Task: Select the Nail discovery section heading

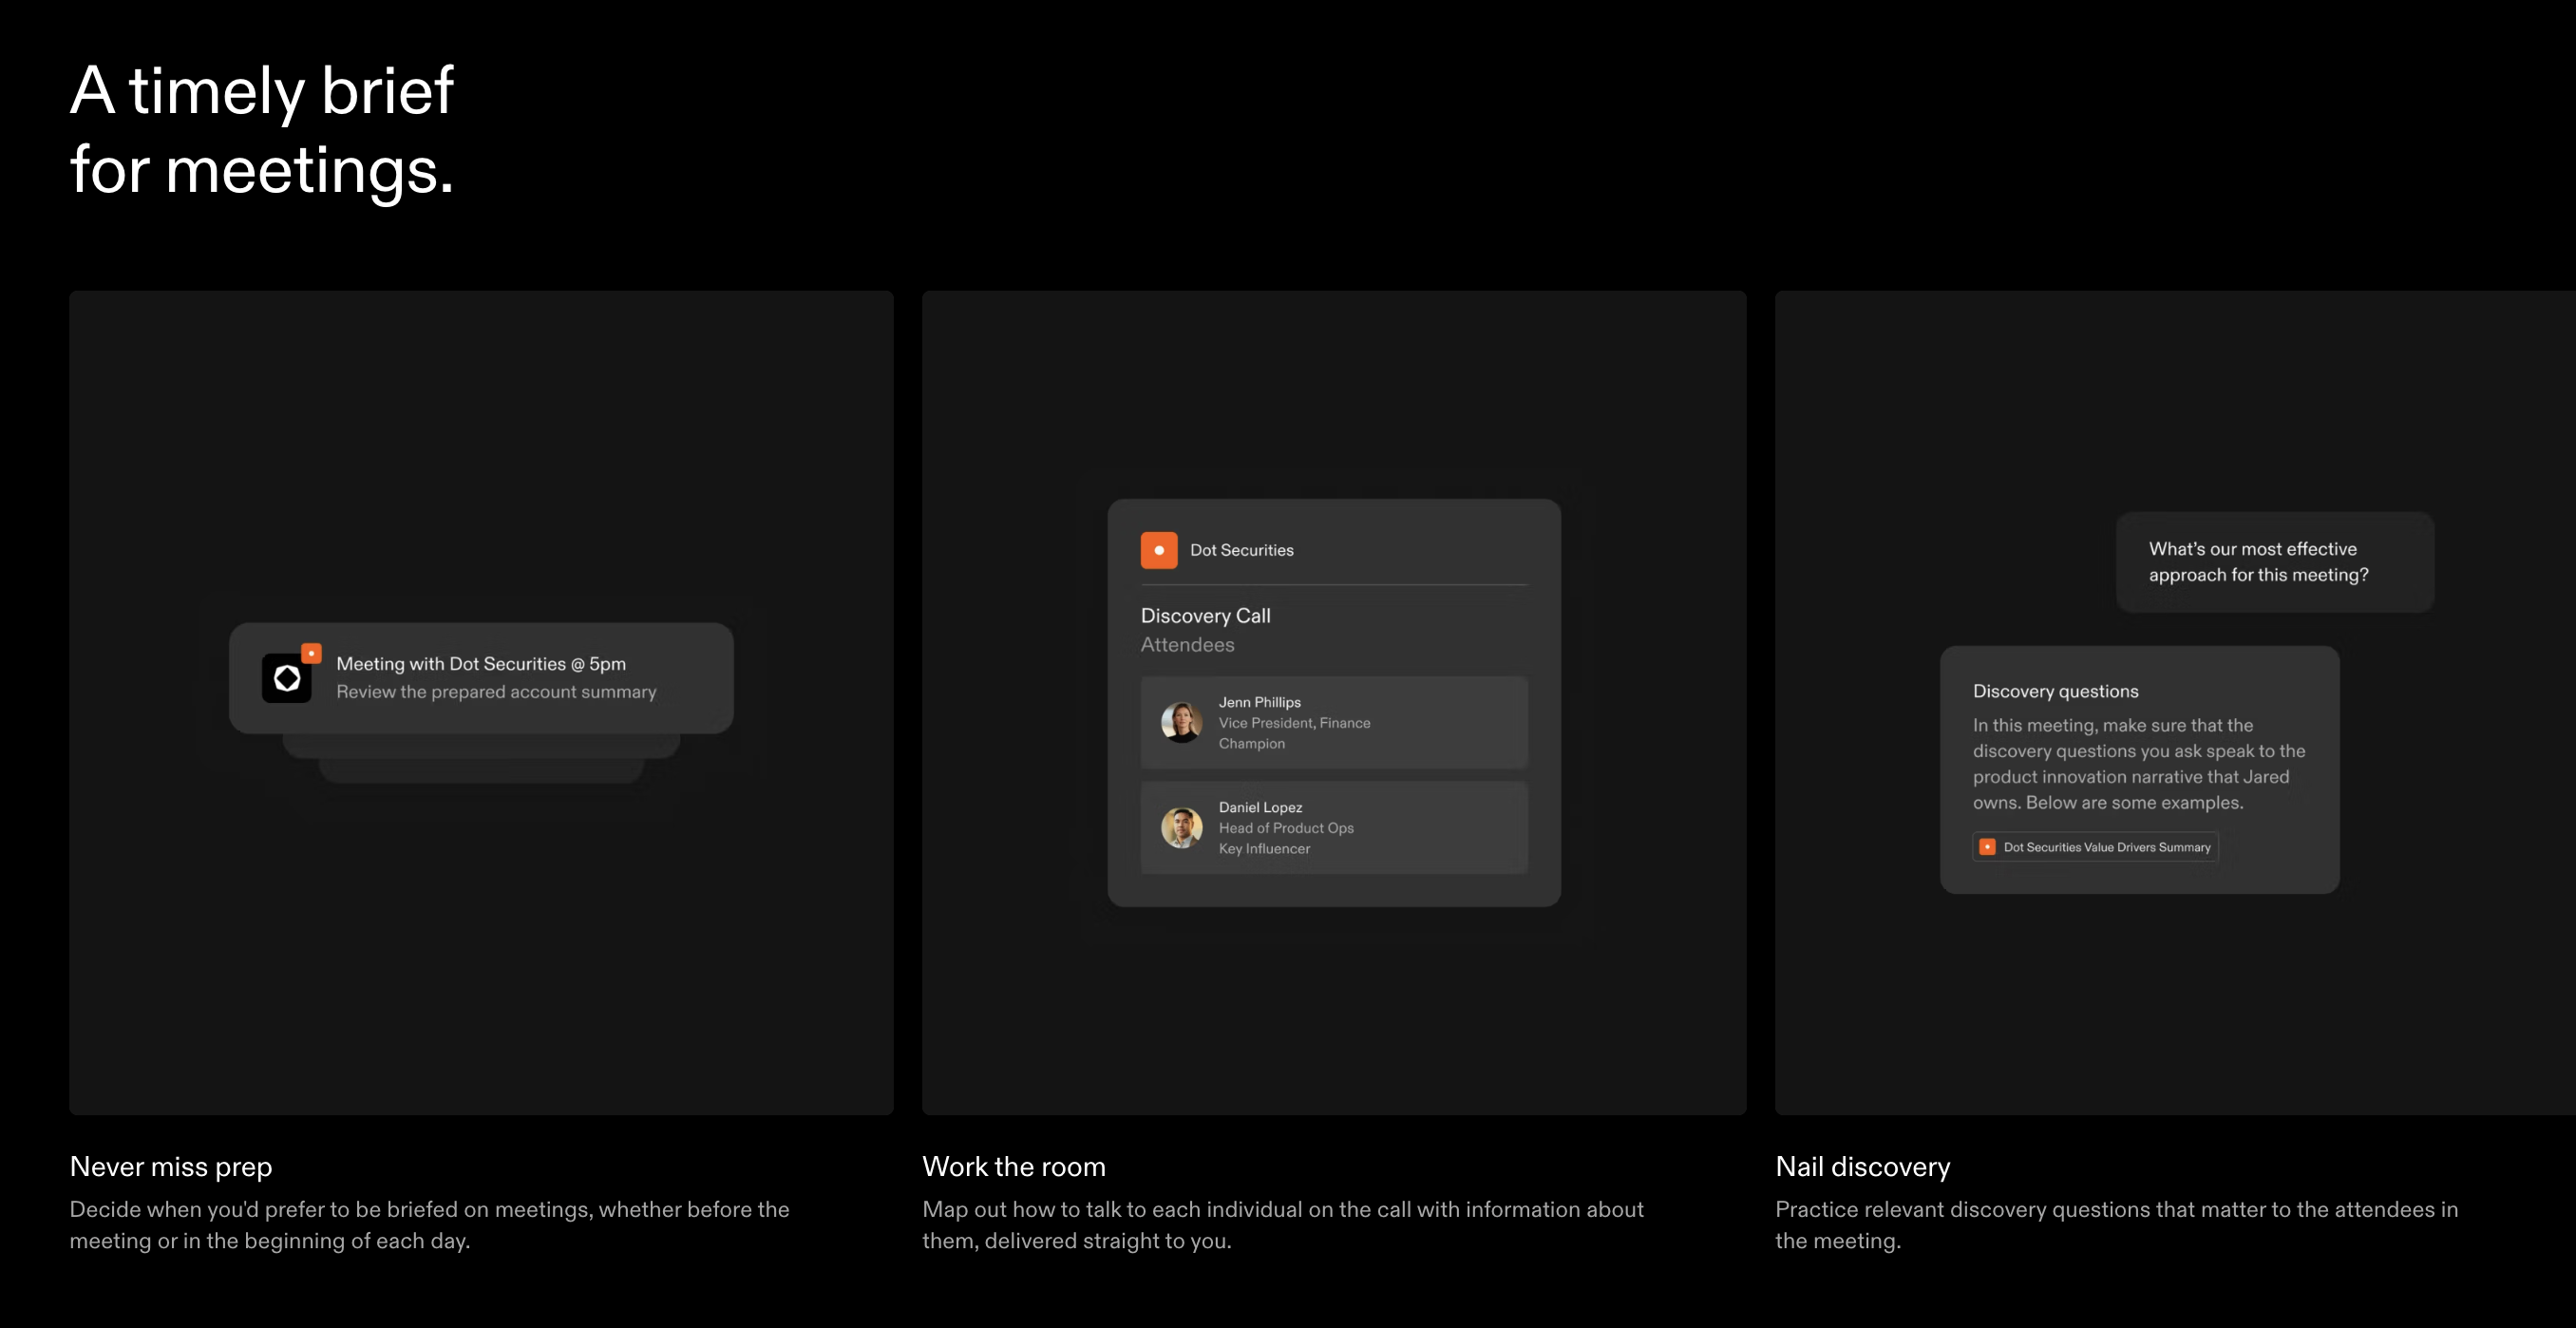Action: point(1862,1166)
